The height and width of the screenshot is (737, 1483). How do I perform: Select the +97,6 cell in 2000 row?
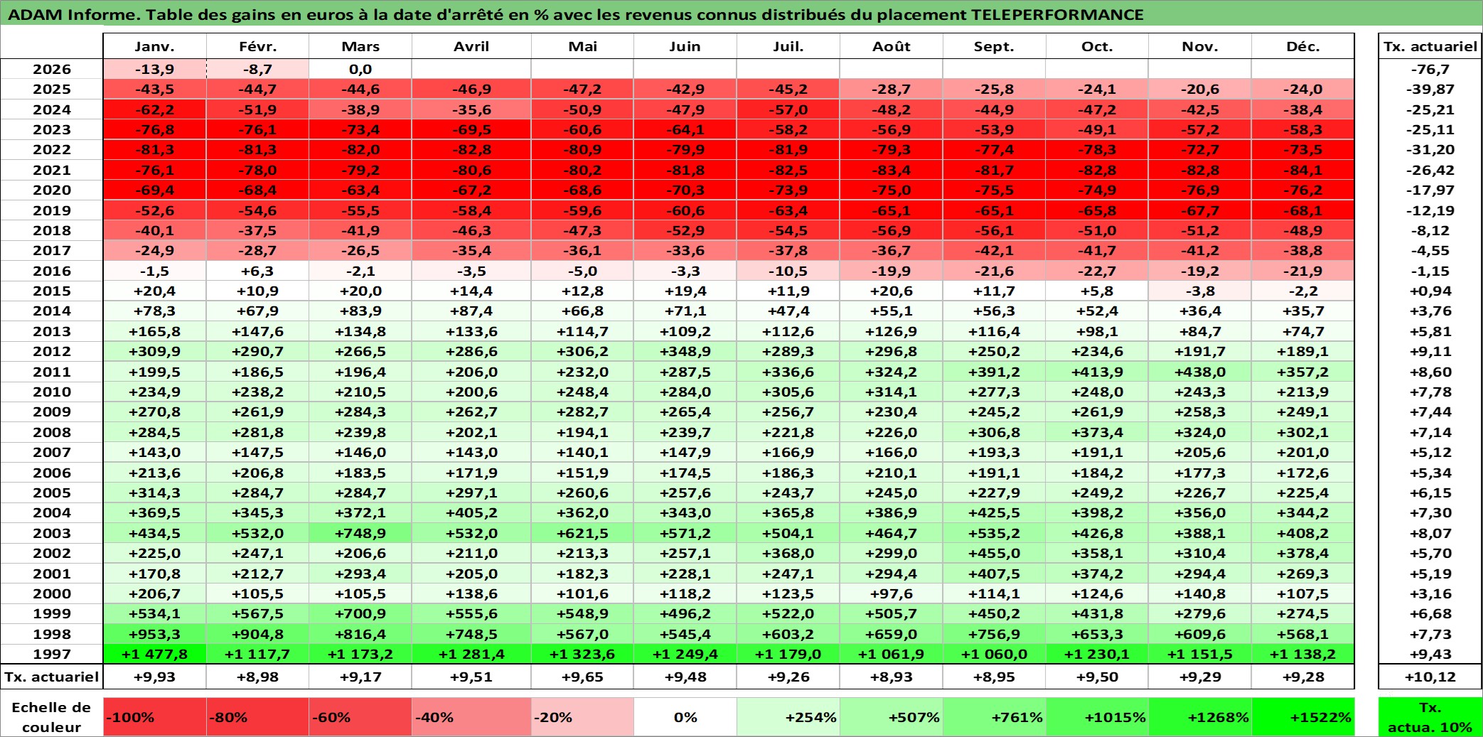coord(892,593)
